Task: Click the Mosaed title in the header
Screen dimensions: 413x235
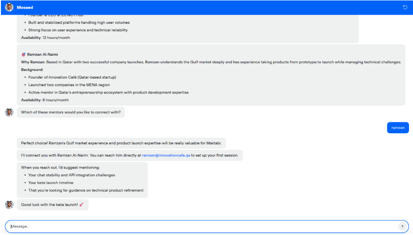Action: (x=25, y=7)
